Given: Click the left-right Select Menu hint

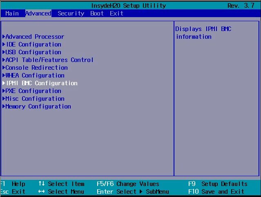Looking at the screenshot, I should (x=61, y=192).
